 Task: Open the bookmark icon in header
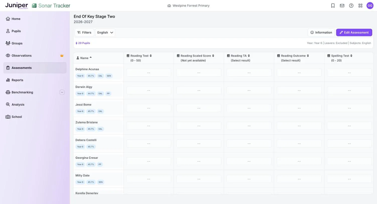click(333, 6)
